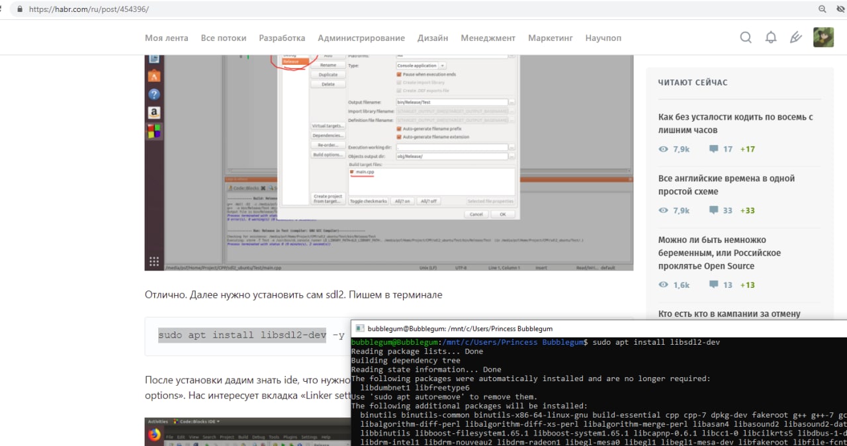This screenshot has width=847, height=446.
Task: Click the Output filename field bin/Release/Test
Action: pos(451,103)
